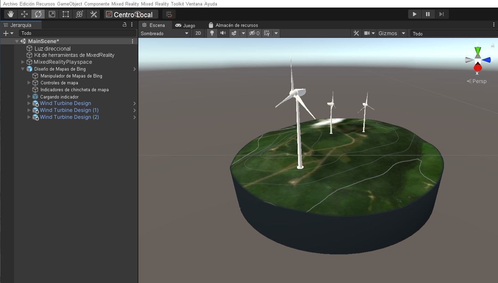Open MainScene context options
Viewport: 498px width, 283px height.
pyautogui.click(x=133, y=41)
